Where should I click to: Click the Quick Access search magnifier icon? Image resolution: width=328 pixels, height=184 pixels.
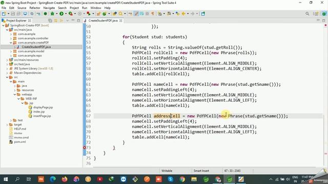click(307, 14)
